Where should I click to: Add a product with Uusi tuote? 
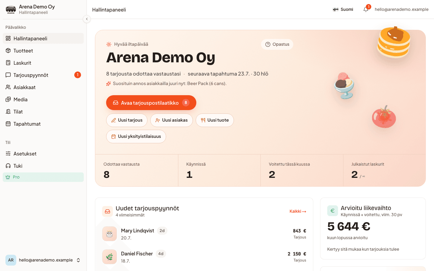(215, 120)
